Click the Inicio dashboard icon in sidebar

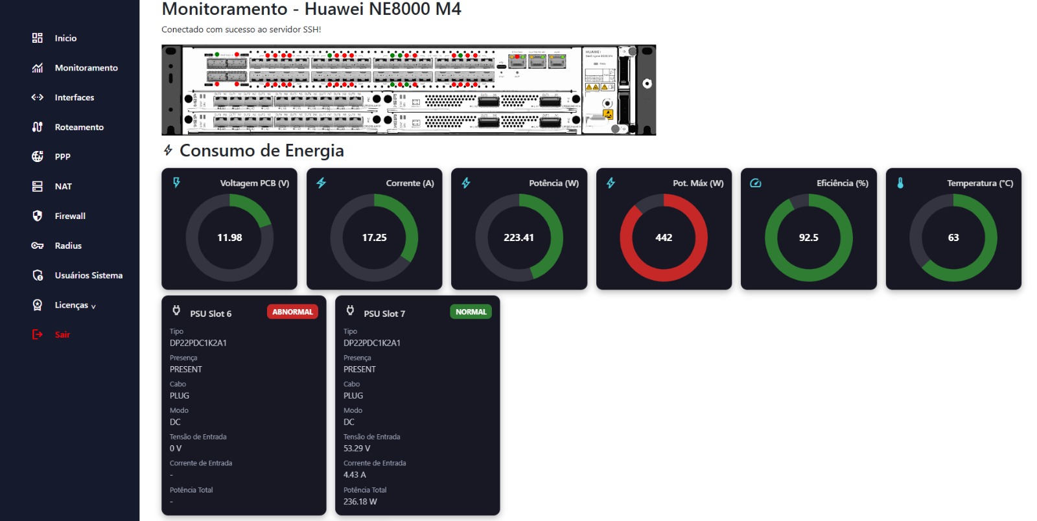[x=38, y=38]
